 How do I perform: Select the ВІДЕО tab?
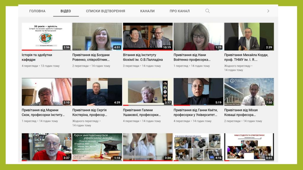click(66, 11)
